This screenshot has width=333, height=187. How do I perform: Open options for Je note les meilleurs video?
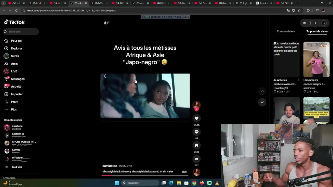(x=298, y=80)
